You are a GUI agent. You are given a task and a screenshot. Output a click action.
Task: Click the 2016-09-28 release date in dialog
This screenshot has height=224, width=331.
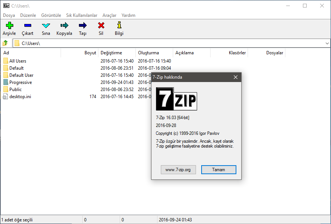coord(166,125)
